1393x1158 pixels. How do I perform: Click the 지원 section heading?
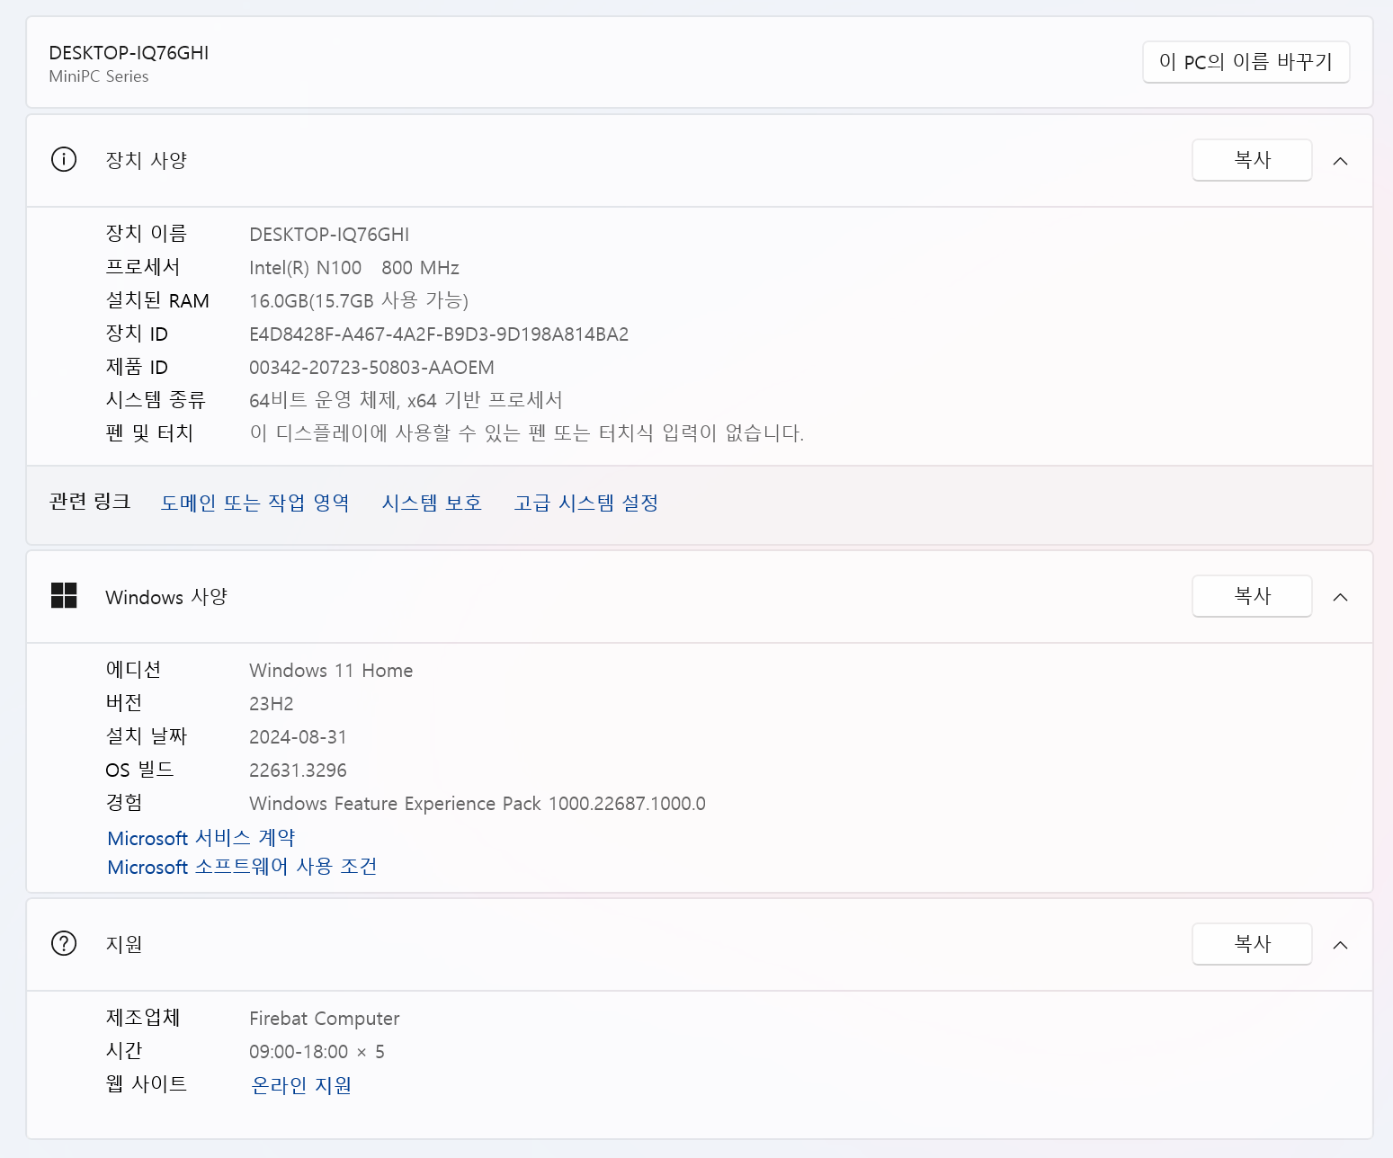click(x=124, y=944)
